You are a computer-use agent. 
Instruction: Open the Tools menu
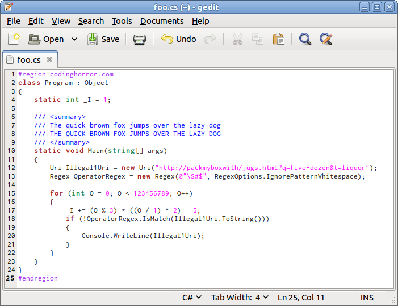tap(122, 21)
